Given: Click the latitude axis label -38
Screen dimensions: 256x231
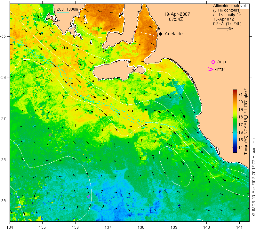Looking at the screenshot, I should [3, 160].
